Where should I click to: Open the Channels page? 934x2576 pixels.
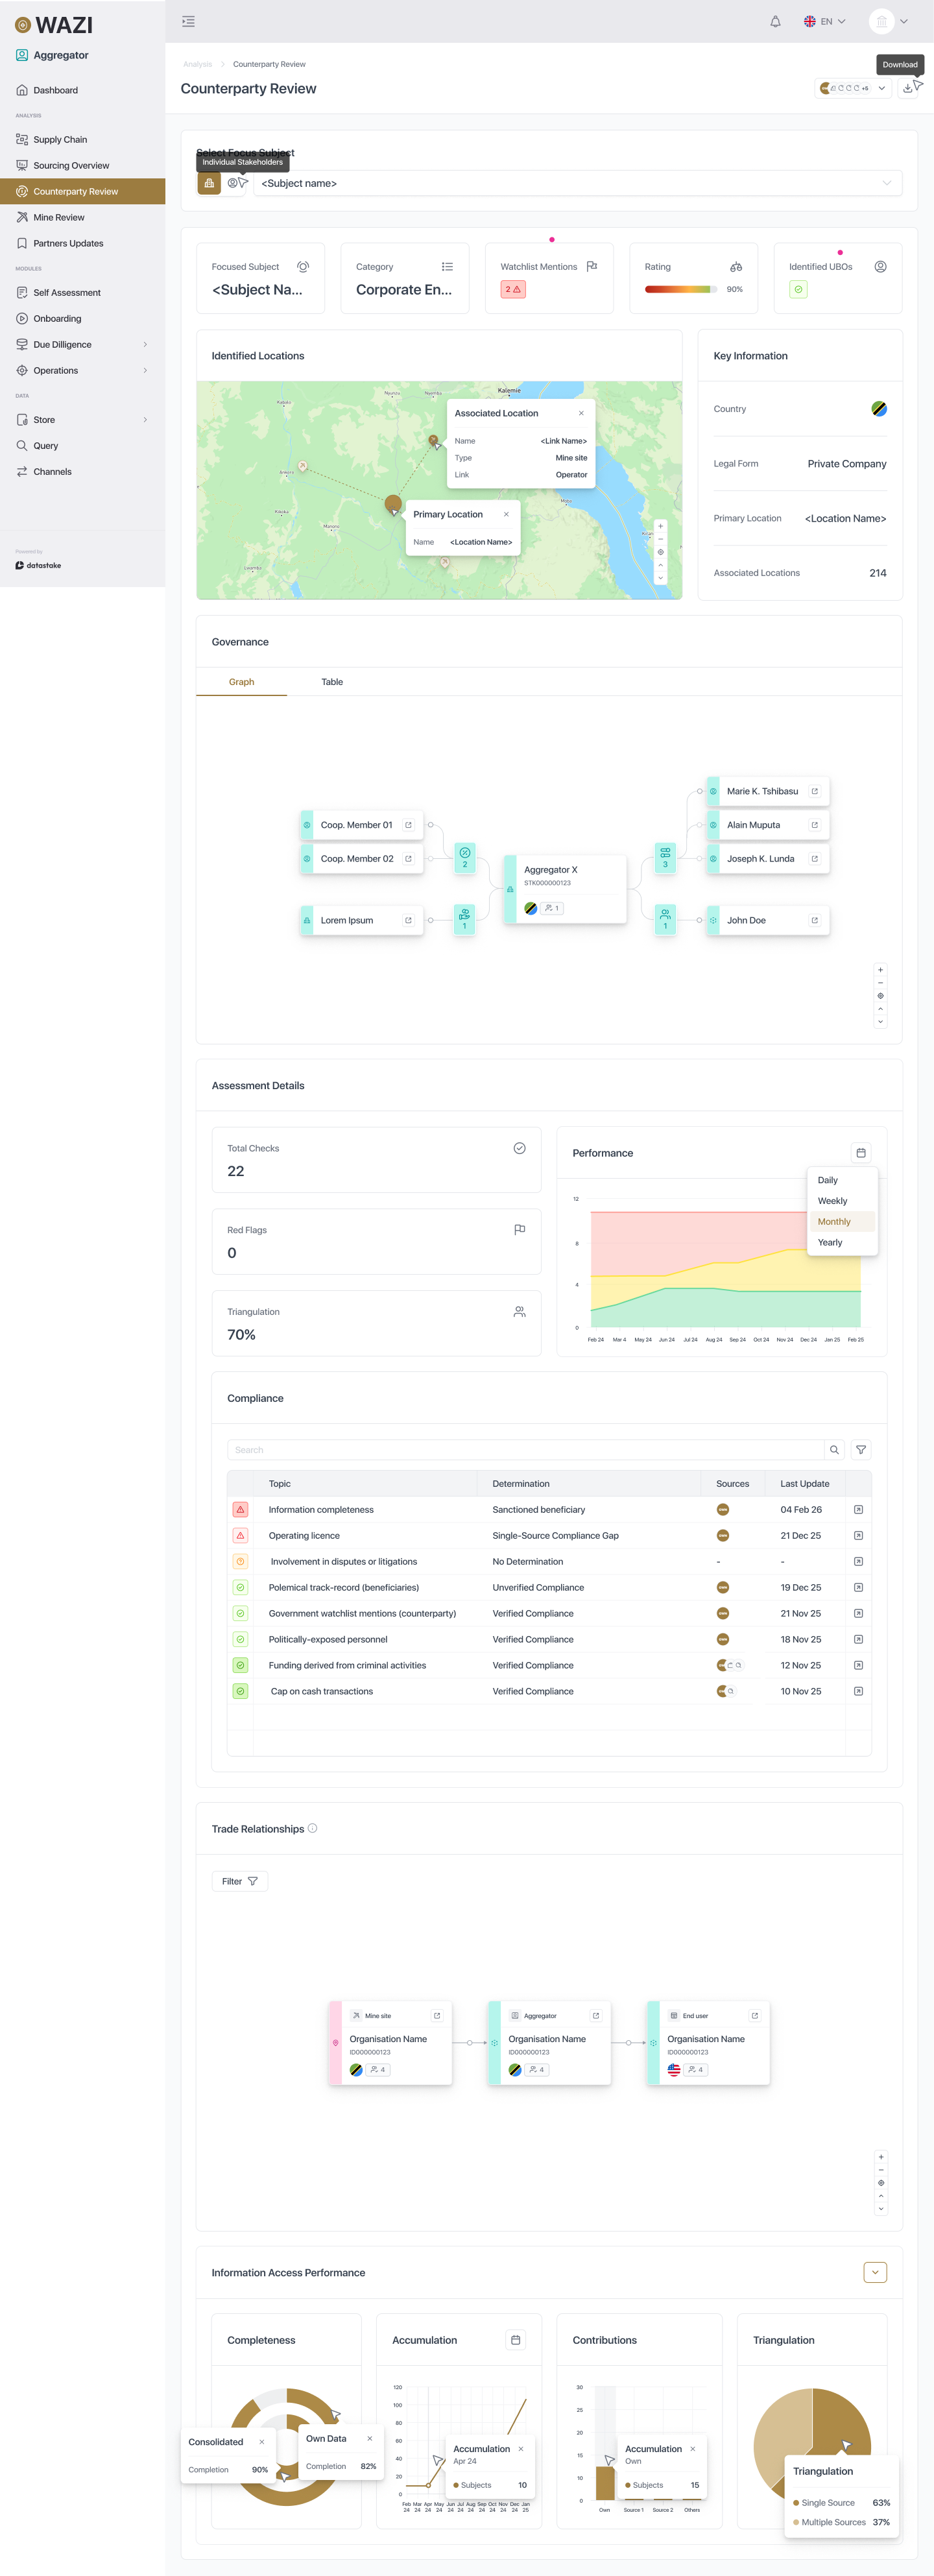coord(82,472)
